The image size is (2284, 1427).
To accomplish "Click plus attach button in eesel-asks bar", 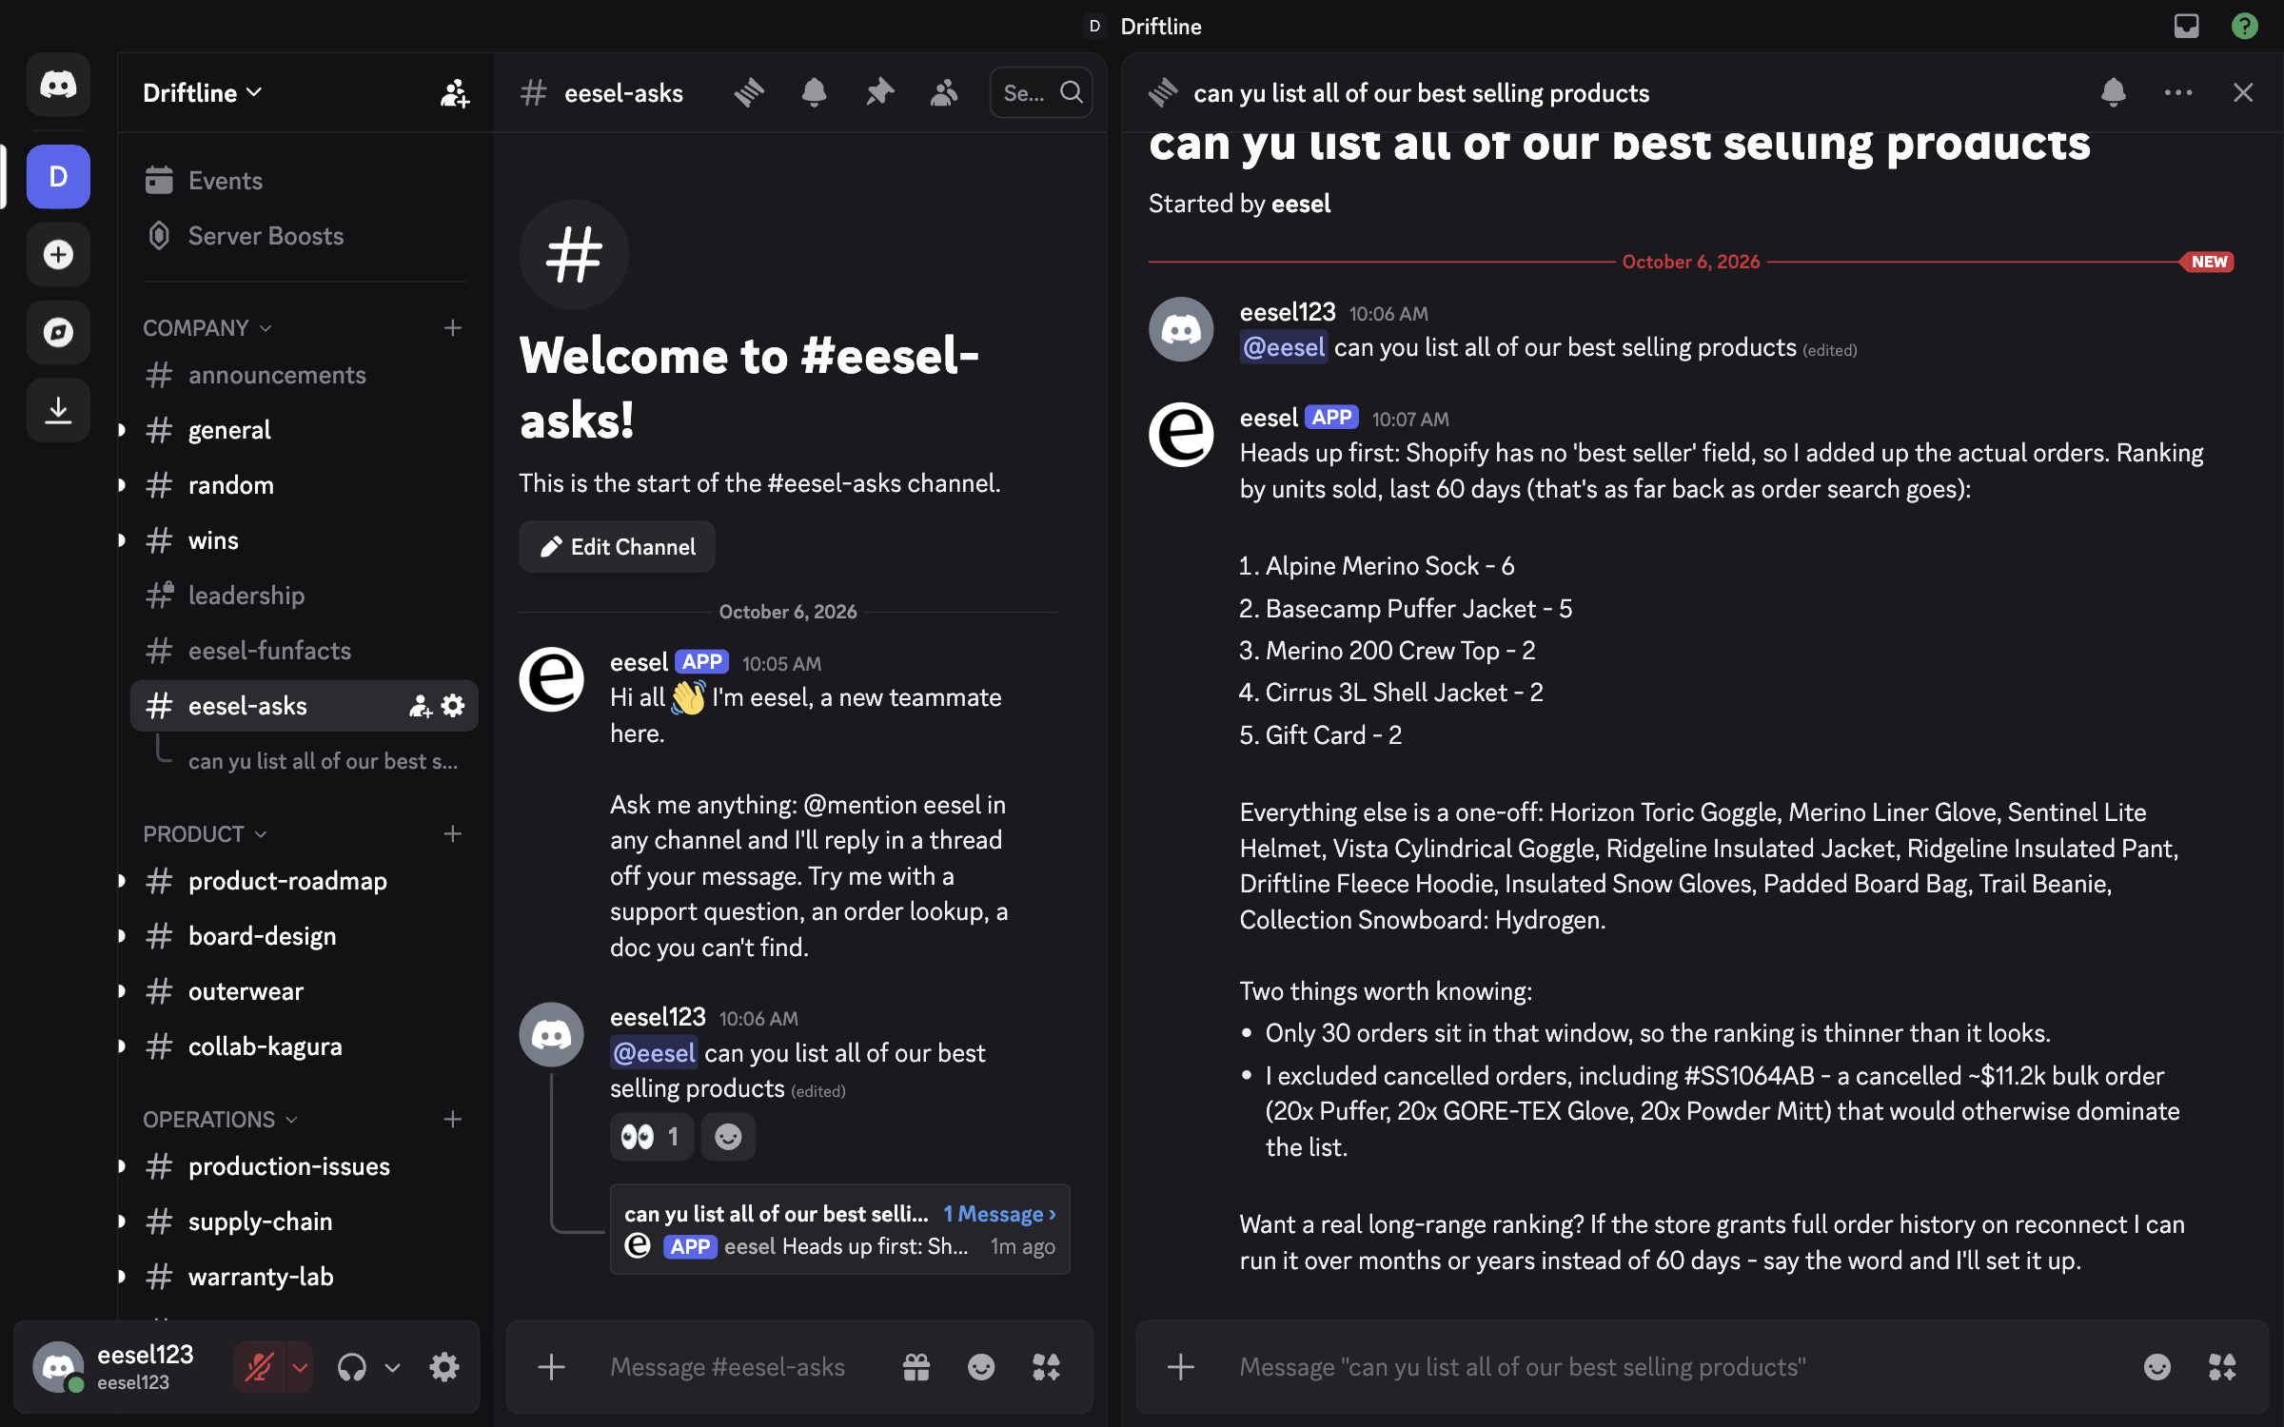I will pos(552,1368).
